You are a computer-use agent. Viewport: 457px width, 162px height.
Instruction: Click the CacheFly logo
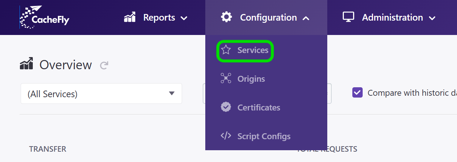(44, 17)
